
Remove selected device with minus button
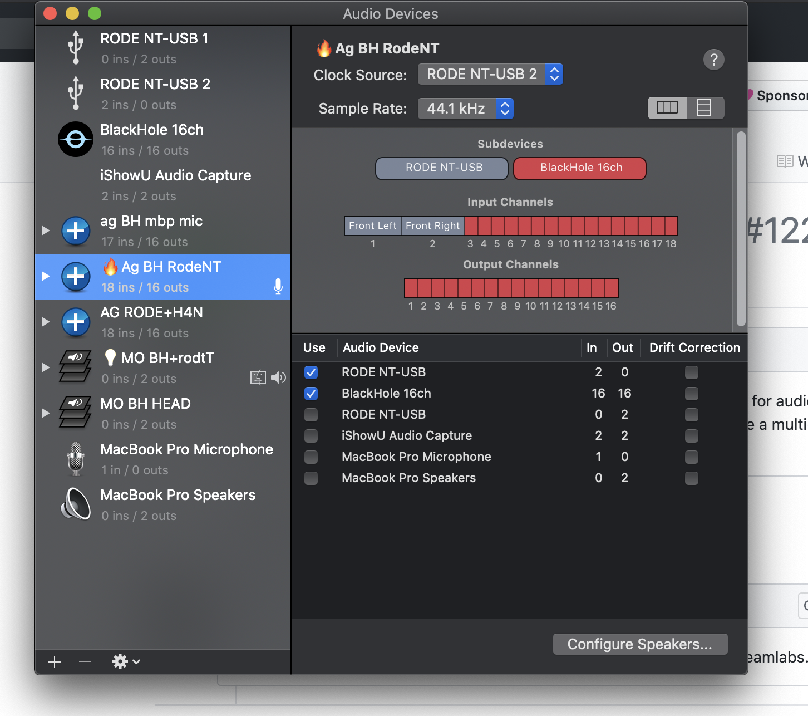tap(85, 662)
